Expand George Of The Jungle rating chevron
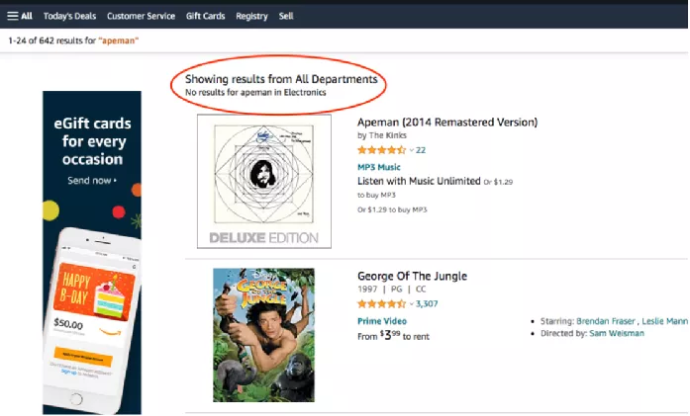690x416 pixels. coord(412,304)
